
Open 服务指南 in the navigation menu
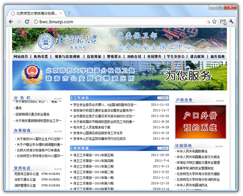pyautogui.click(x=218, y=56)
